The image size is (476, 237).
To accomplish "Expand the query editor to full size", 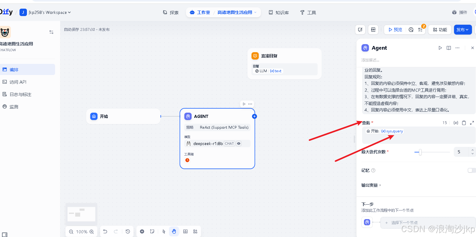I will 472,123.
